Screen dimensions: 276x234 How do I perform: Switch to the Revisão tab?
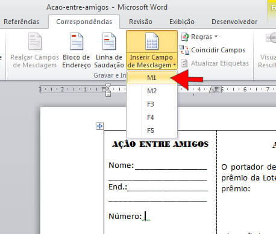tap(140, 22)
